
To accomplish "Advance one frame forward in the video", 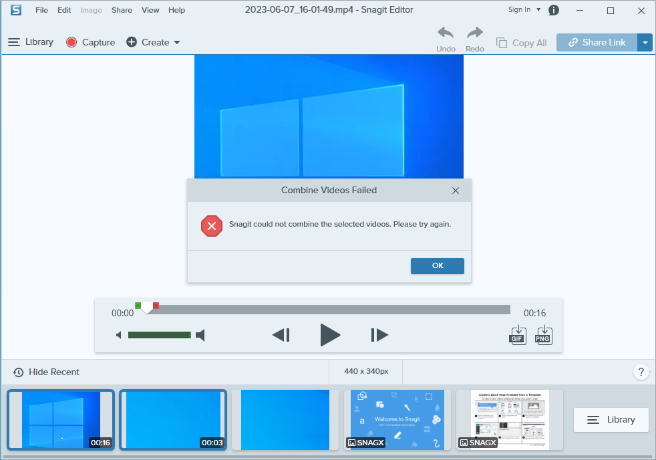I will [379, 335].
